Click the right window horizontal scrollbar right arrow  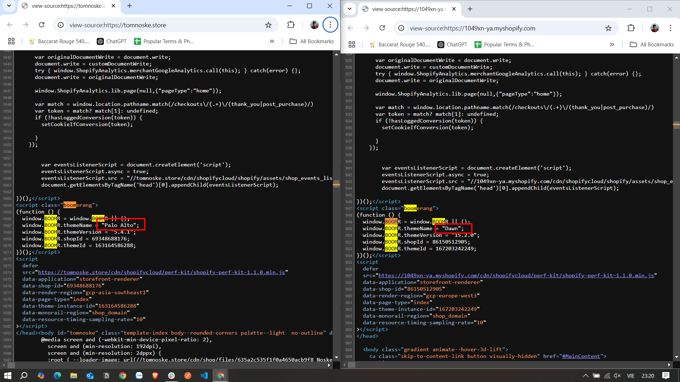[x=669, y=365]
